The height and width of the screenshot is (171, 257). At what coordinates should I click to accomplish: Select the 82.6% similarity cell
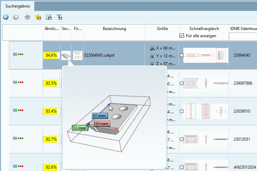51,167
